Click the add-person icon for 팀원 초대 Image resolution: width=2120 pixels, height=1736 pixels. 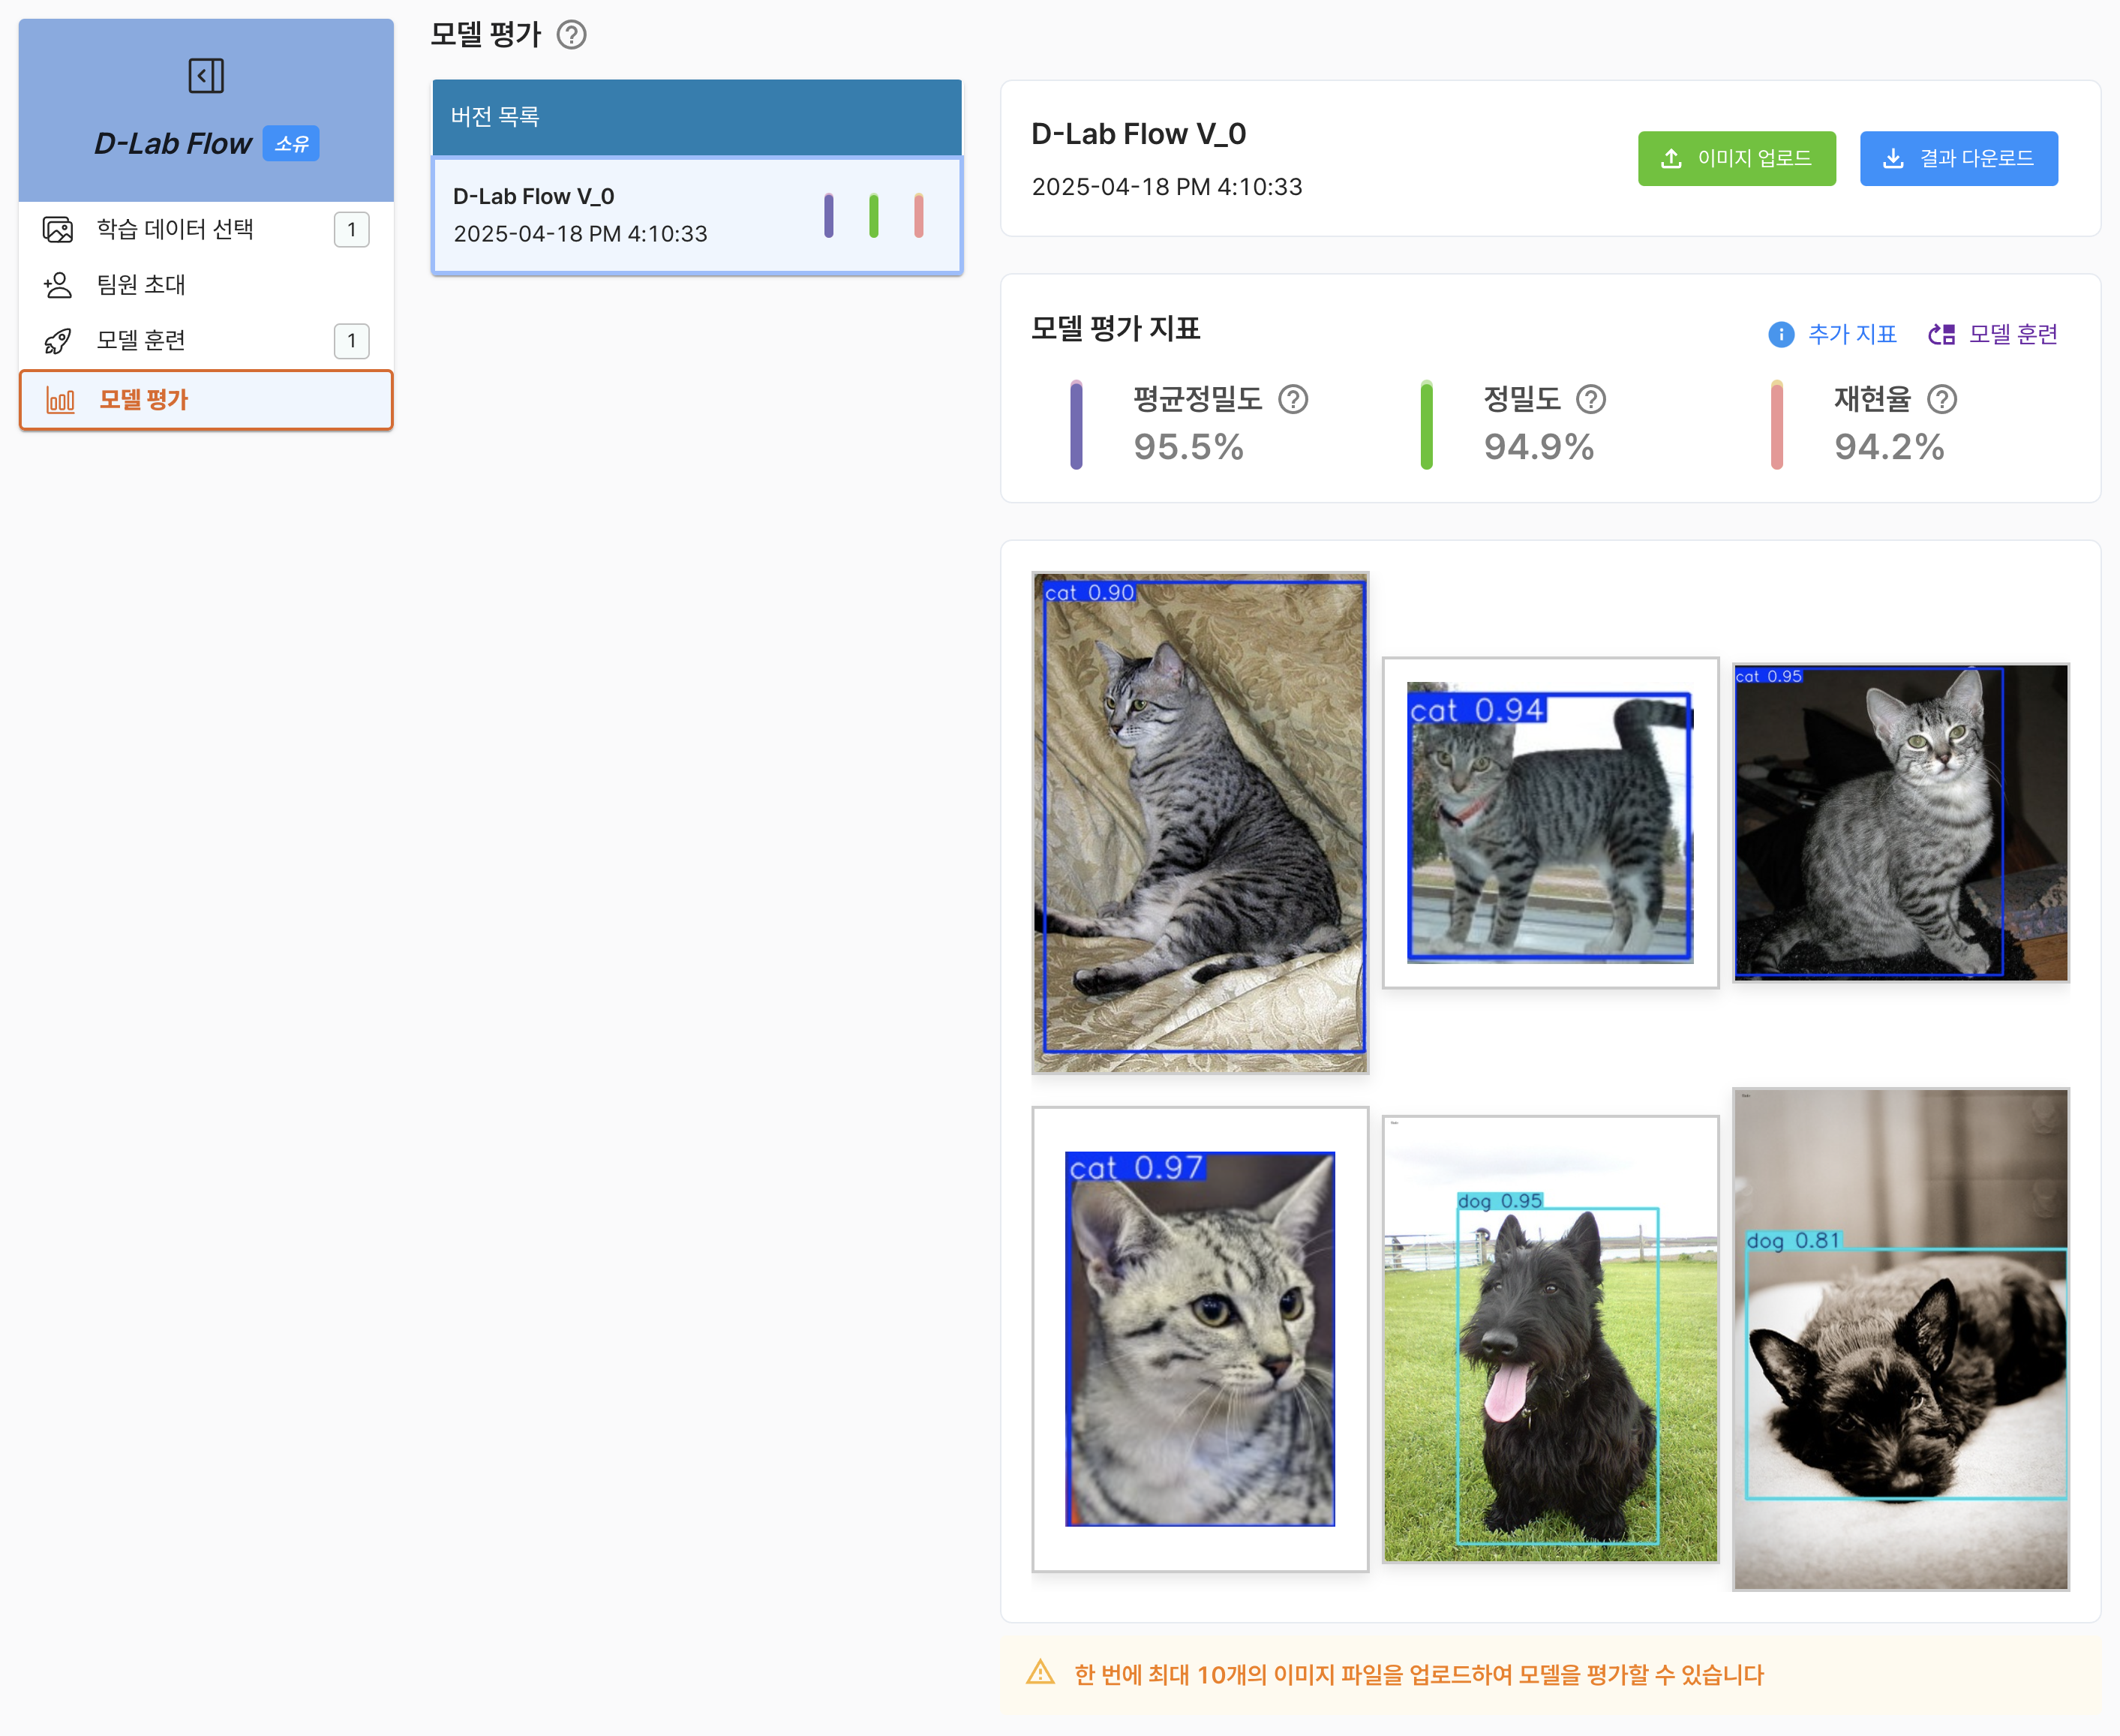[58, 285]
